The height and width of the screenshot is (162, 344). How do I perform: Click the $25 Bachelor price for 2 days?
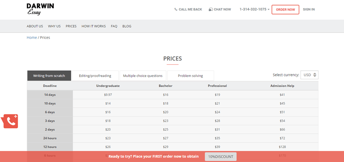[x=166, y=129]
